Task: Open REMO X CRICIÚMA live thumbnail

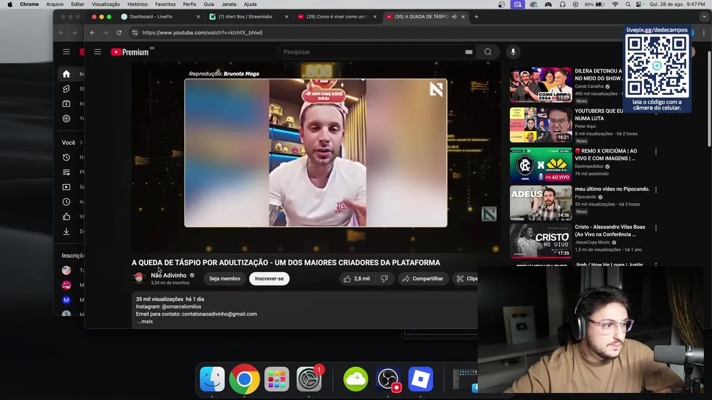Action: [541, 165]
